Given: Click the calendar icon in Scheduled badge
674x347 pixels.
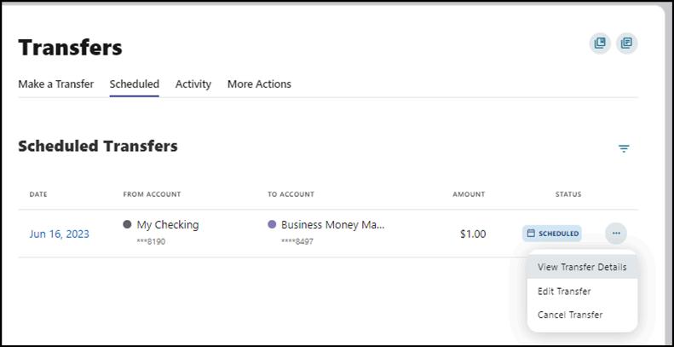Looking at the screenshot, I should tap(532, 233).
